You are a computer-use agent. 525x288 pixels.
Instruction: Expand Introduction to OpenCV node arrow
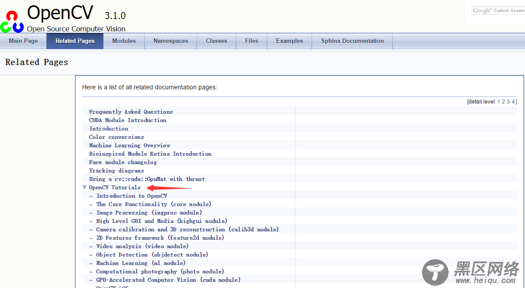[91, 196]
